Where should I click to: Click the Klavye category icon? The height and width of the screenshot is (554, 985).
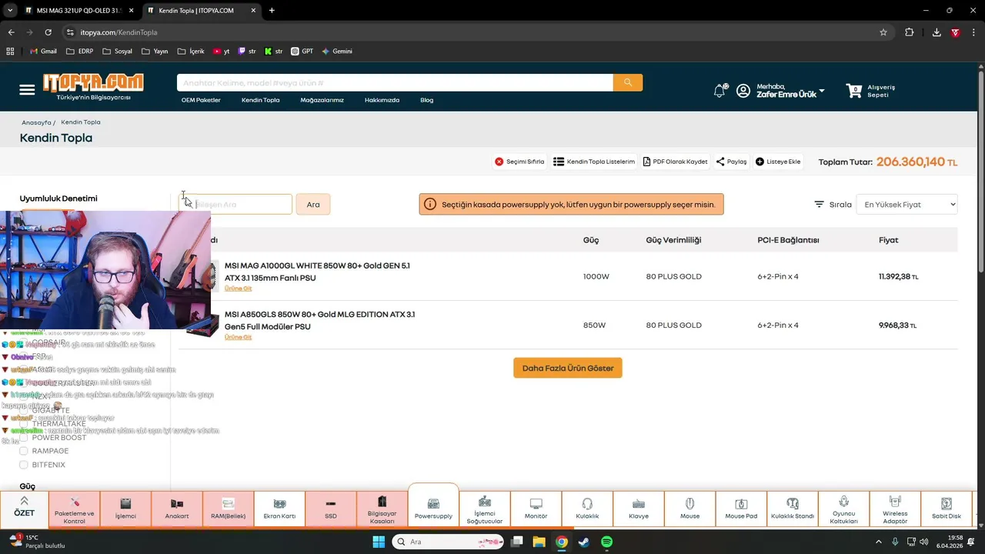click(x=639, y=503)
